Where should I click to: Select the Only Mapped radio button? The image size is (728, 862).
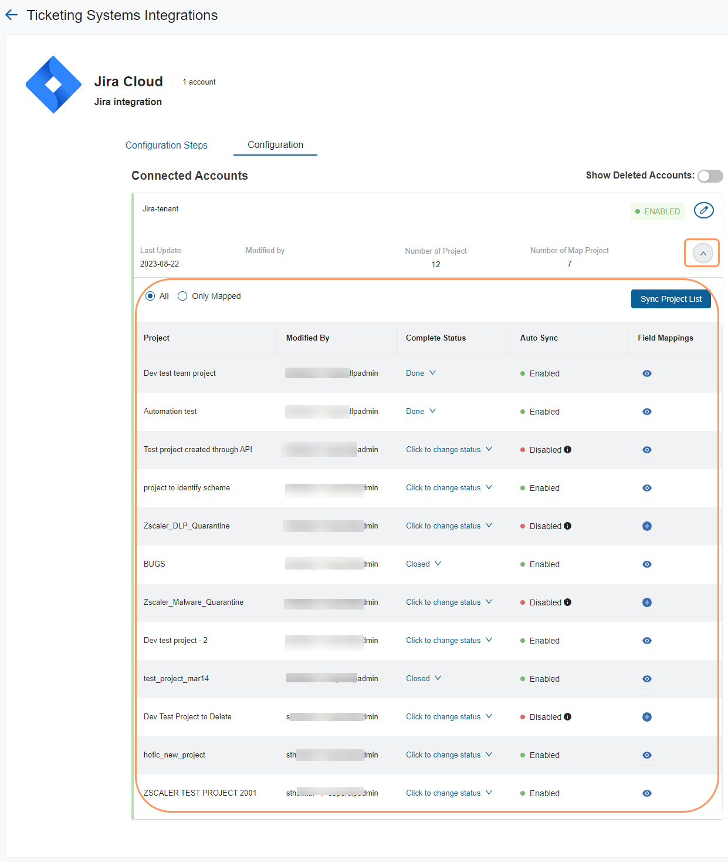coord(182,296)
